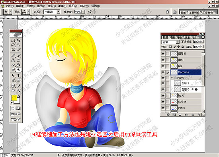Screen dimensions: 219x157
Task: Toggle the lock all padlock
Action: 182,47
